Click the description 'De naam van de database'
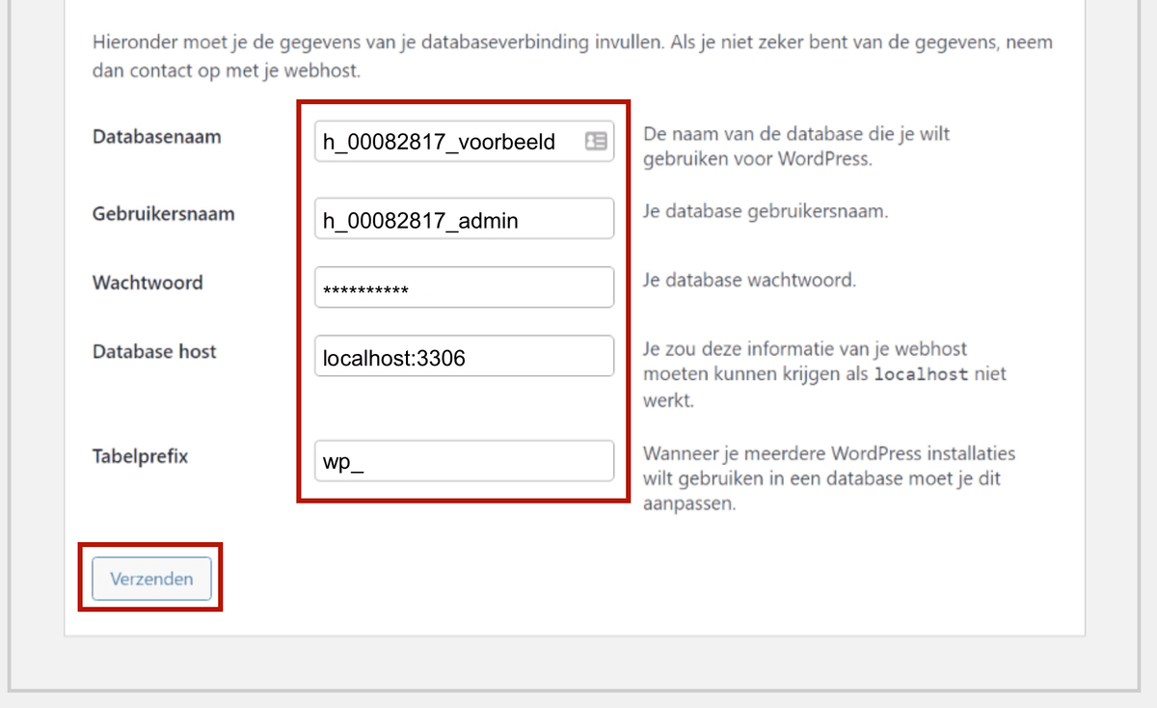The height and width of the screenshot is (708, 1157). [796, 147]
